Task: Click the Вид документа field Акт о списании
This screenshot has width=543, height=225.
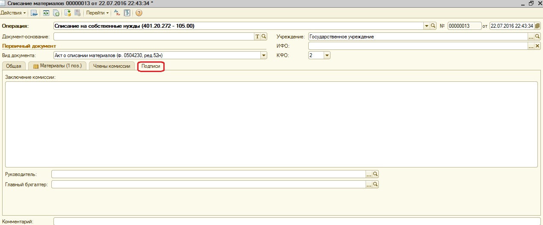Action: coord(157,55)
